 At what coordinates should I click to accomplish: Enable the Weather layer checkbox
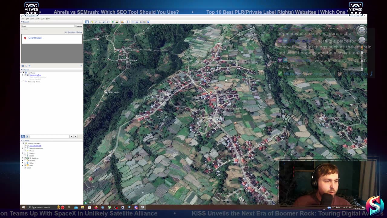tap(25, 160)
